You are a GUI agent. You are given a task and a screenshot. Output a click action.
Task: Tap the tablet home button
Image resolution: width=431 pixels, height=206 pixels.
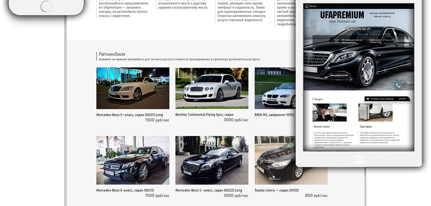tap(359, 159)
